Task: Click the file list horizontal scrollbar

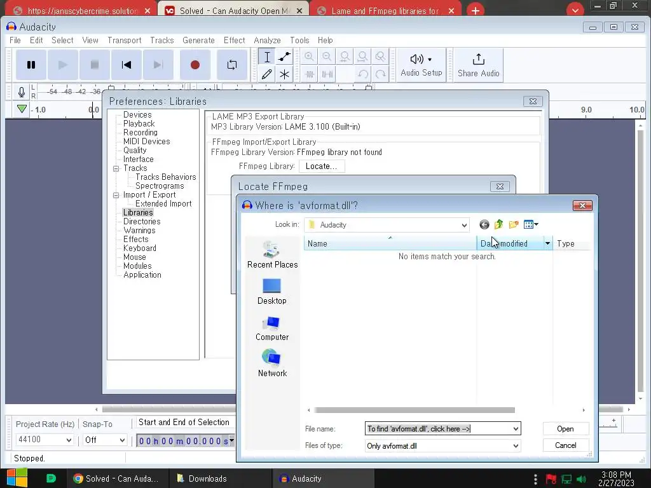Action: [x=415, y=410]
